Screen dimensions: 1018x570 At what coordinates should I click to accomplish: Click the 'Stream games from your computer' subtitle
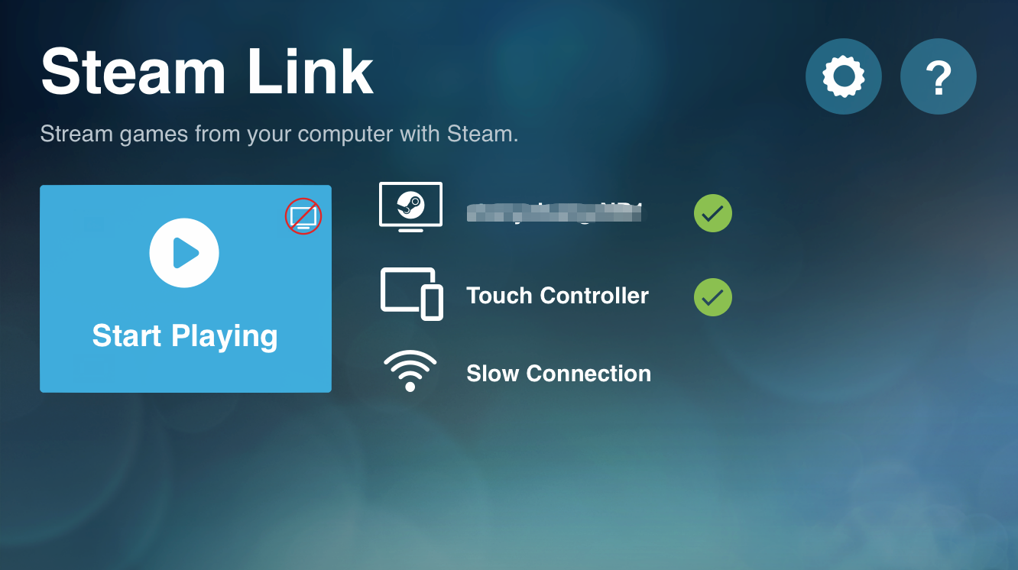280,134
